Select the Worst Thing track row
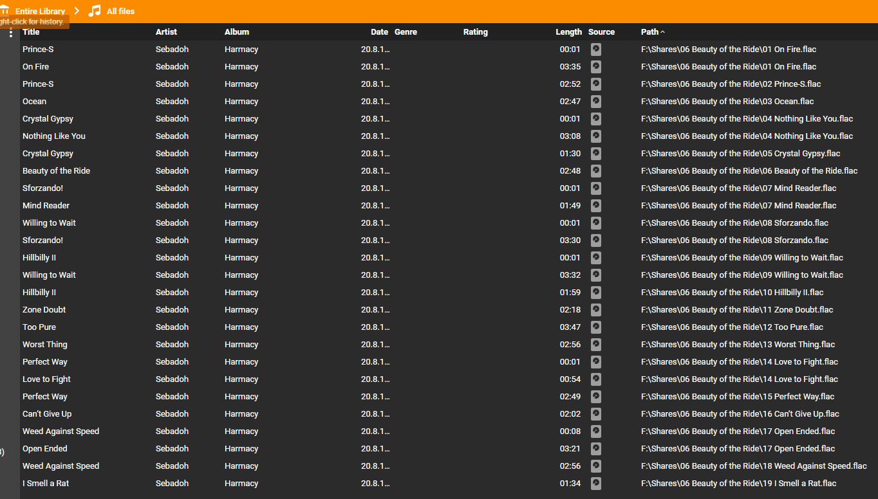This screenshot has width=878, height=499. (45, 344)
